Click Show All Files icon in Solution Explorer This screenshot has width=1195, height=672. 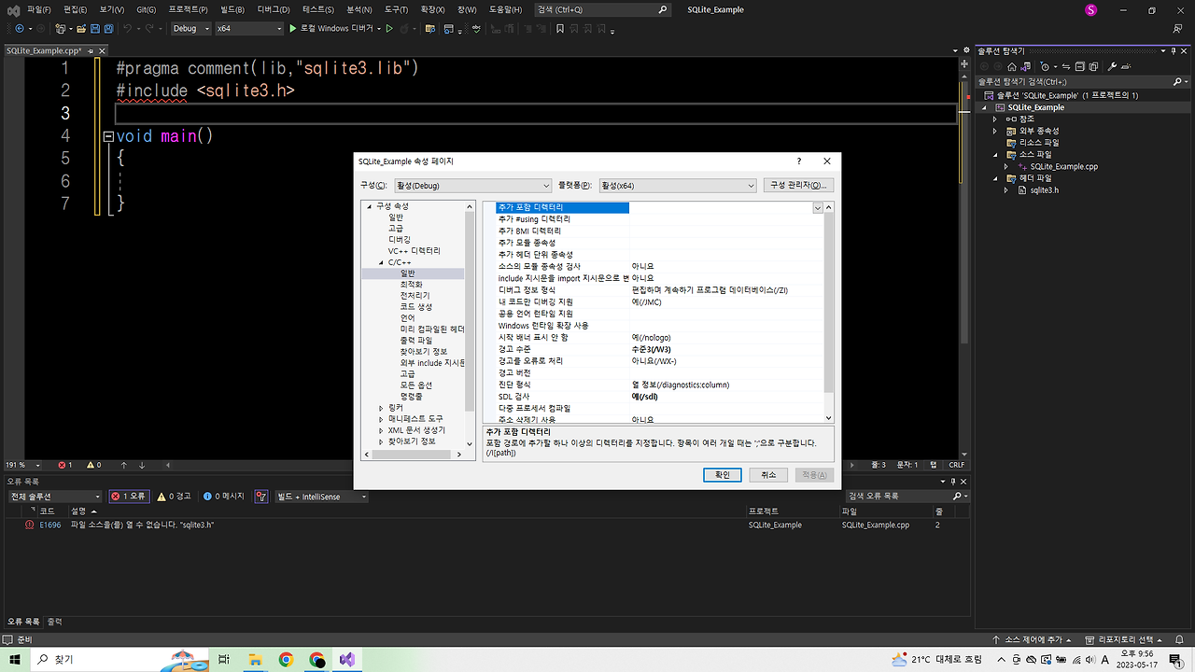[x=1093, y=67]
